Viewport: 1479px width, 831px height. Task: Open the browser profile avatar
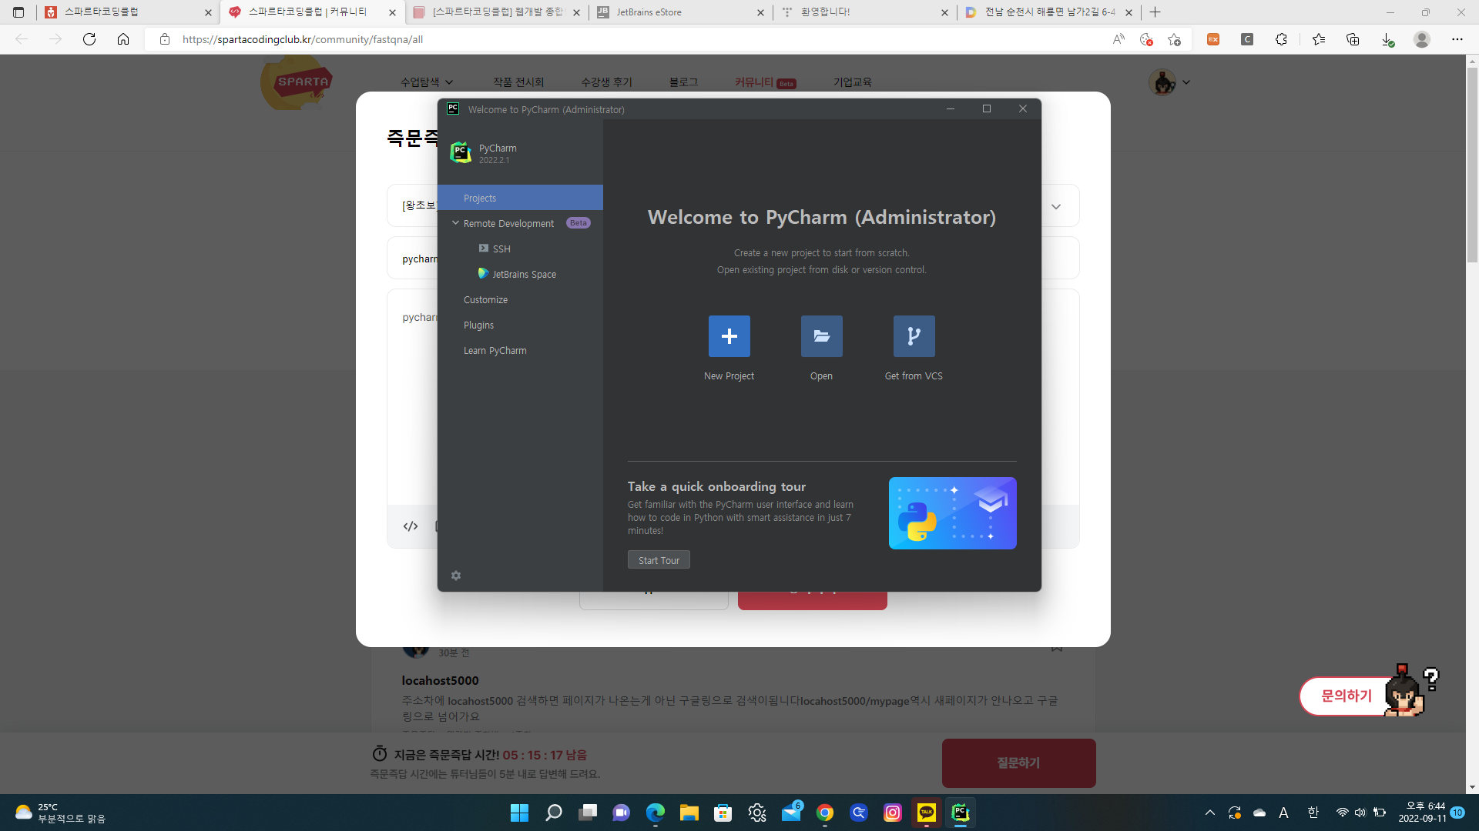click(1422, 39)
